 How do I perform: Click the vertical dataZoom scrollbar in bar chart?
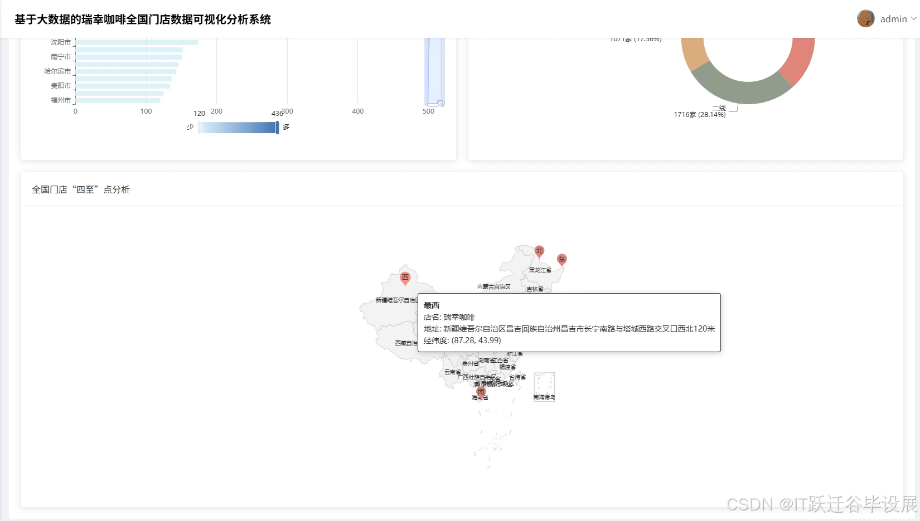[x=434, y=71]
